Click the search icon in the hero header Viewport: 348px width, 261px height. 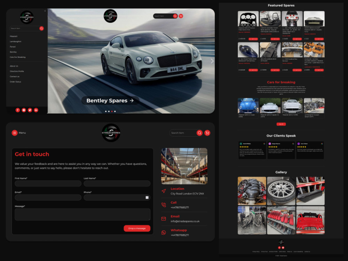pyautogui.click(x=175, y=16)
